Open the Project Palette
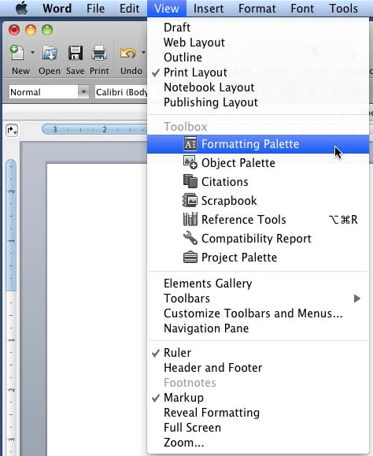 258,258
